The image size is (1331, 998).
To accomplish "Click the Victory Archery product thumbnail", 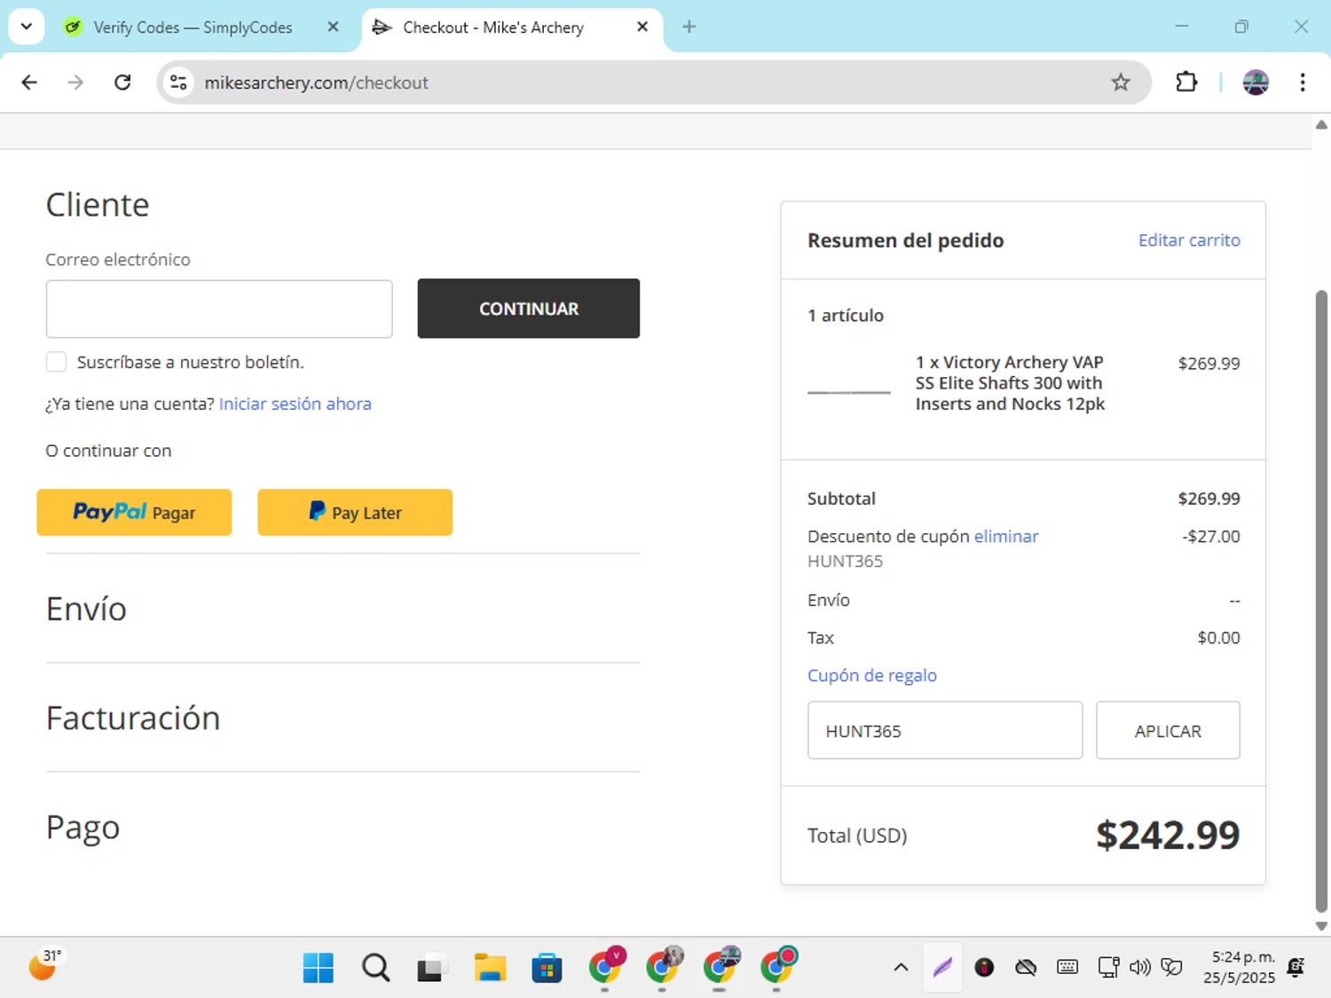I will pos(849,392).
